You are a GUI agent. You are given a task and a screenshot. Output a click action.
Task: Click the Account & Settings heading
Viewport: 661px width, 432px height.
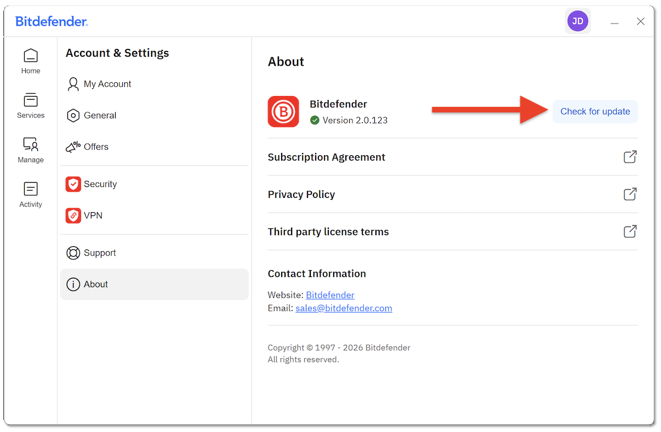click(x=117, y=53)
